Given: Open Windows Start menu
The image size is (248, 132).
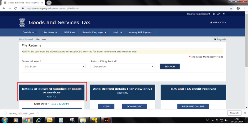Looking at the screenshot, I should tap(5, 120).
